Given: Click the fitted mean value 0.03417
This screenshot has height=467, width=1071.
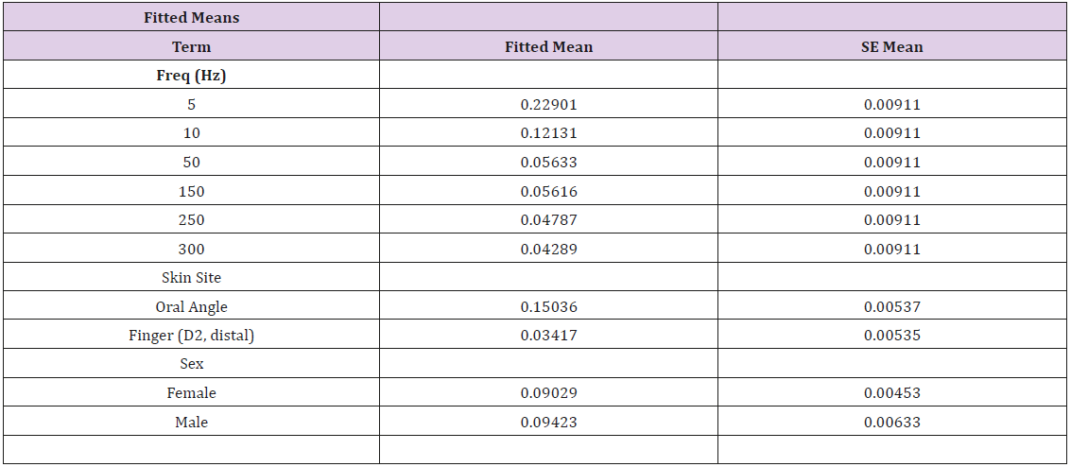Looking at the screenshot, I should (x=548, y=335).
